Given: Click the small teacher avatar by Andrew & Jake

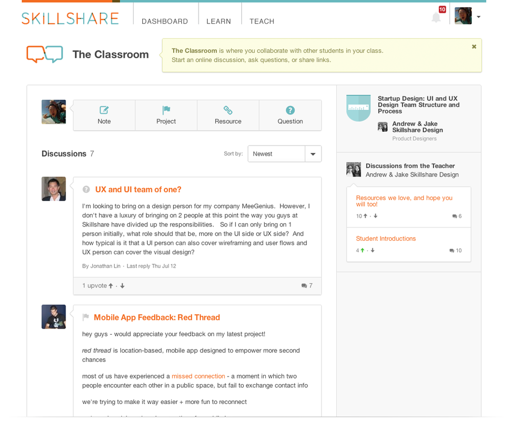Looking at the screenshot, I should coord(383,127).
